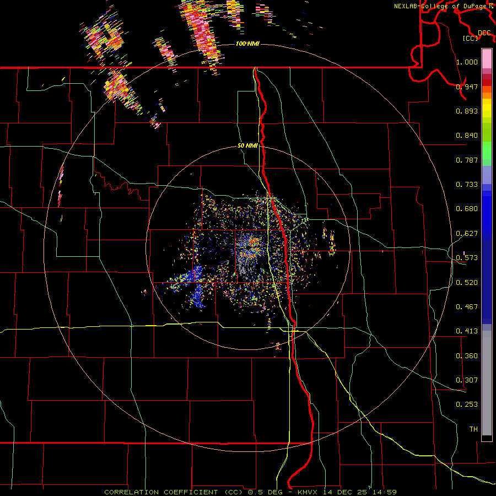Click the KMVX station identifier
Image resolution: width=496 pixels, height=496 pixels.
pos(309,492)
